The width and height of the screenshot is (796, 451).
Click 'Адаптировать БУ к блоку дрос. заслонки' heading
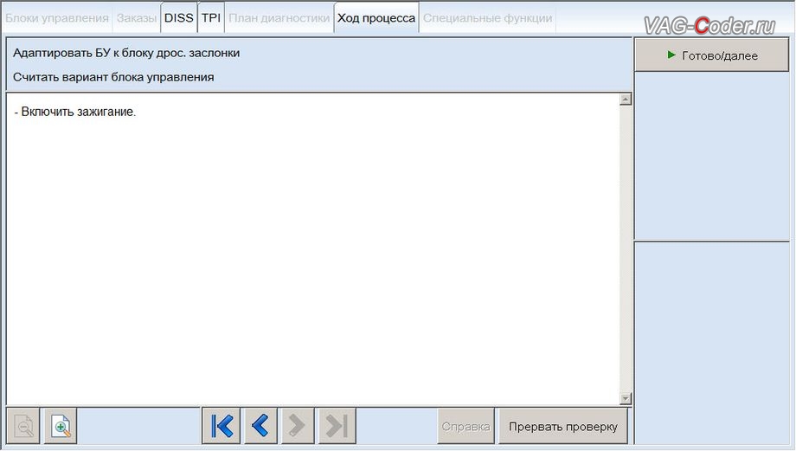[126, 53]
